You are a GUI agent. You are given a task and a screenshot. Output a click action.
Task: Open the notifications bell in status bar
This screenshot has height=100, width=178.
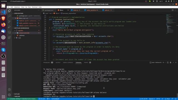[x=175, y=99]
